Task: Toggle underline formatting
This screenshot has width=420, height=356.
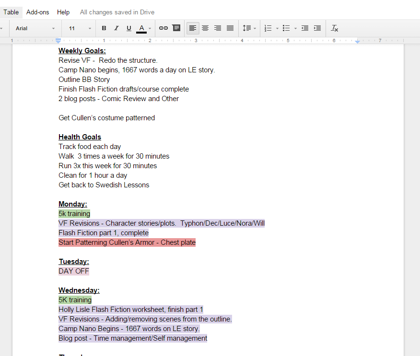Action: (x=129, y=28)
